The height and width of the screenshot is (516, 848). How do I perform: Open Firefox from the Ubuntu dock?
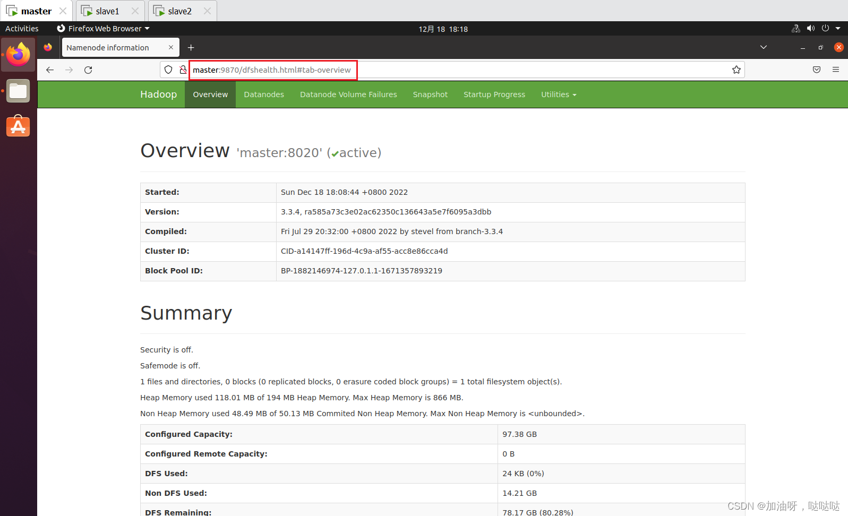18,54
